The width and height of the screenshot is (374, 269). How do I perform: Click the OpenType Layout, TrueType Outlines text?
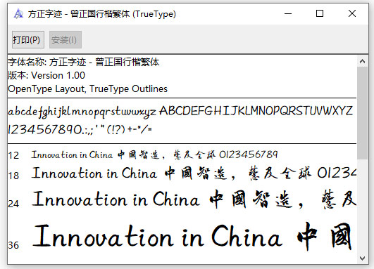(x=88, y=88)
